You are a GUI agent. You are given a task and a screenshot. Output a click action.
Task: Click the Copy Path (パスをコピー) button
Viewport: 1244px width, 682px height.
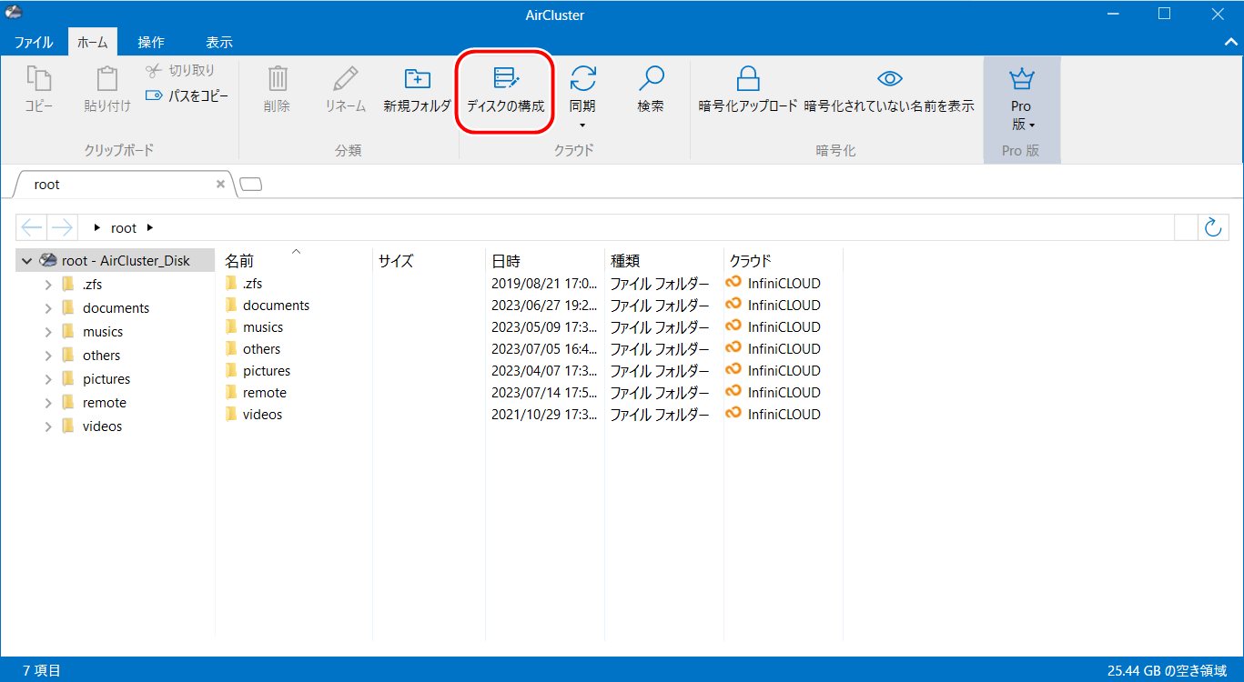[x=187, y=95]
